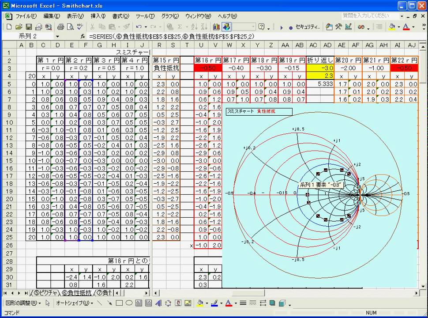
Task: Select row header 10
Action: tap(9, 122)
